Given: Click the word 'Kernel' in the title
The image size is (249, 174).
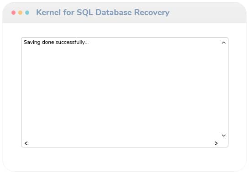Looking at the screenshot, I should [x=48, y=12].
